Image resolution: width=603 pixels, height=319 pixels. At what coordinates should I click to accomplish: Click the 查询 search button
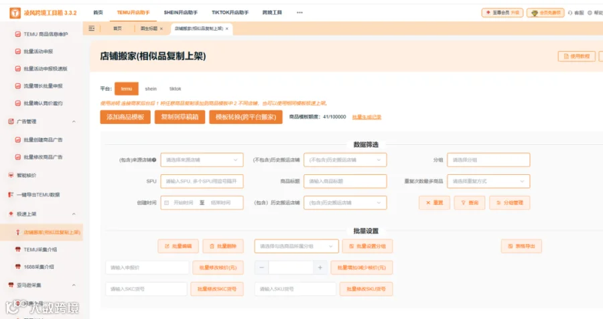(x=470, y=203)
